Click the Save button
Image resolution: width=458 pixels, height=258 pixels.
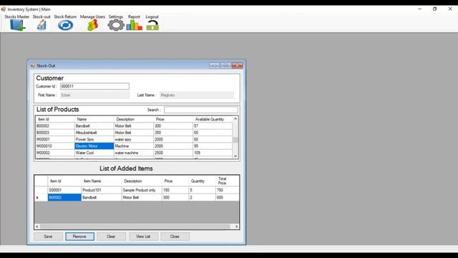click(48, 236)
